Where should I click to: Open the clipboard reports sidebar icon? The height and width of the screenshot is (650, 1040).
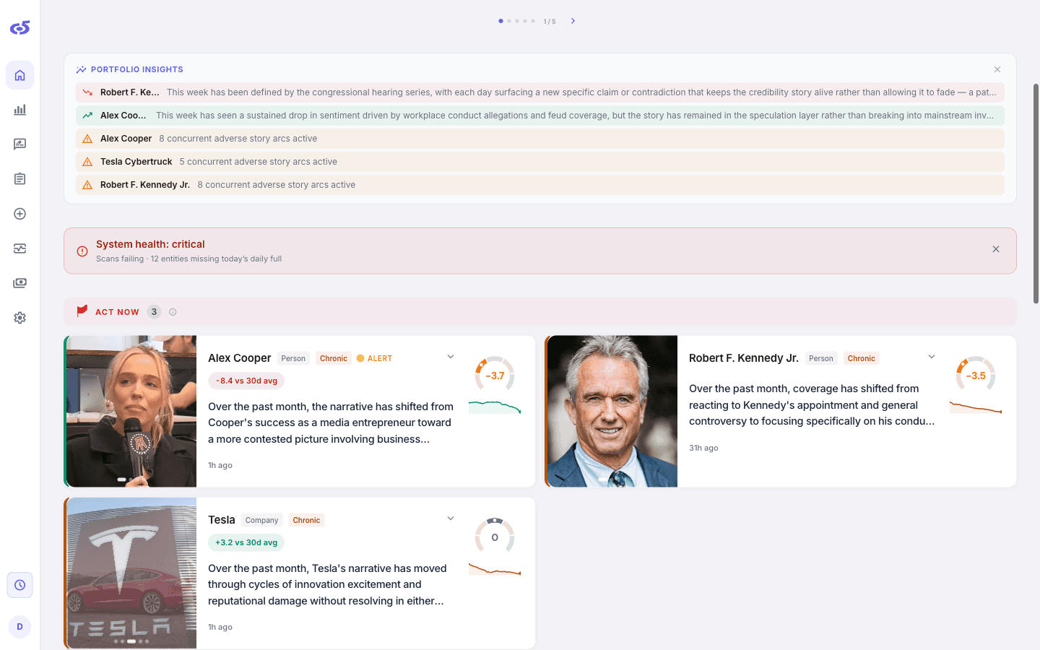19,179
